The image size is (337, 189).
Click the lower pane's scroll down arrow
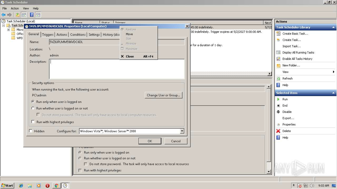tap(269, 172)
